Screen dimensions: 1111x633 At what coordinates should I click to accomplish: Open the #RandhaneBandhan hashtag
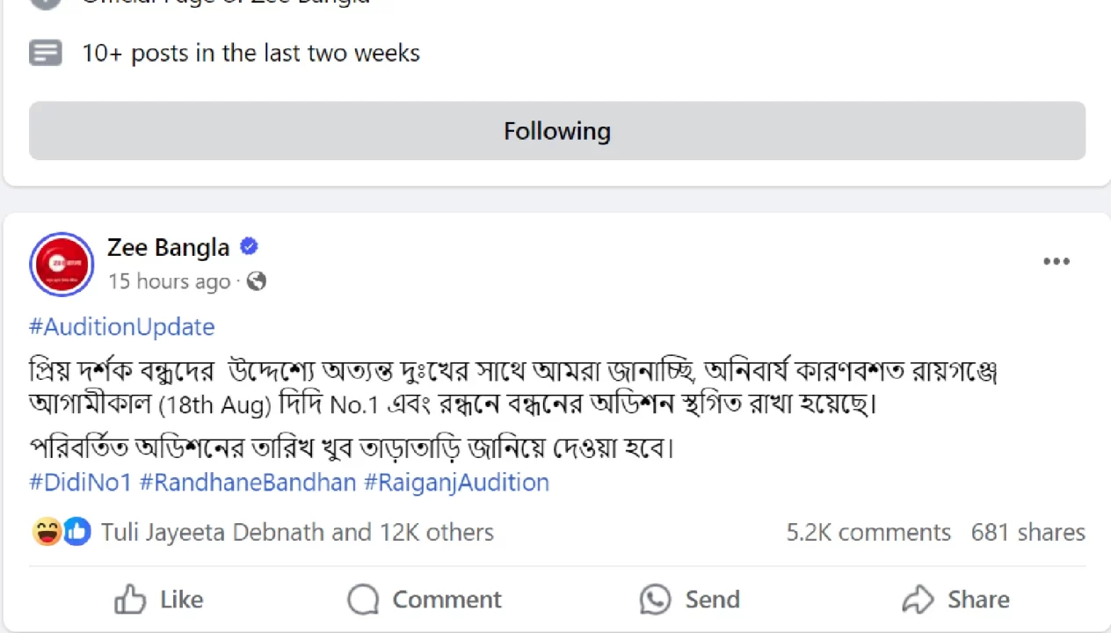pos(248,483)
